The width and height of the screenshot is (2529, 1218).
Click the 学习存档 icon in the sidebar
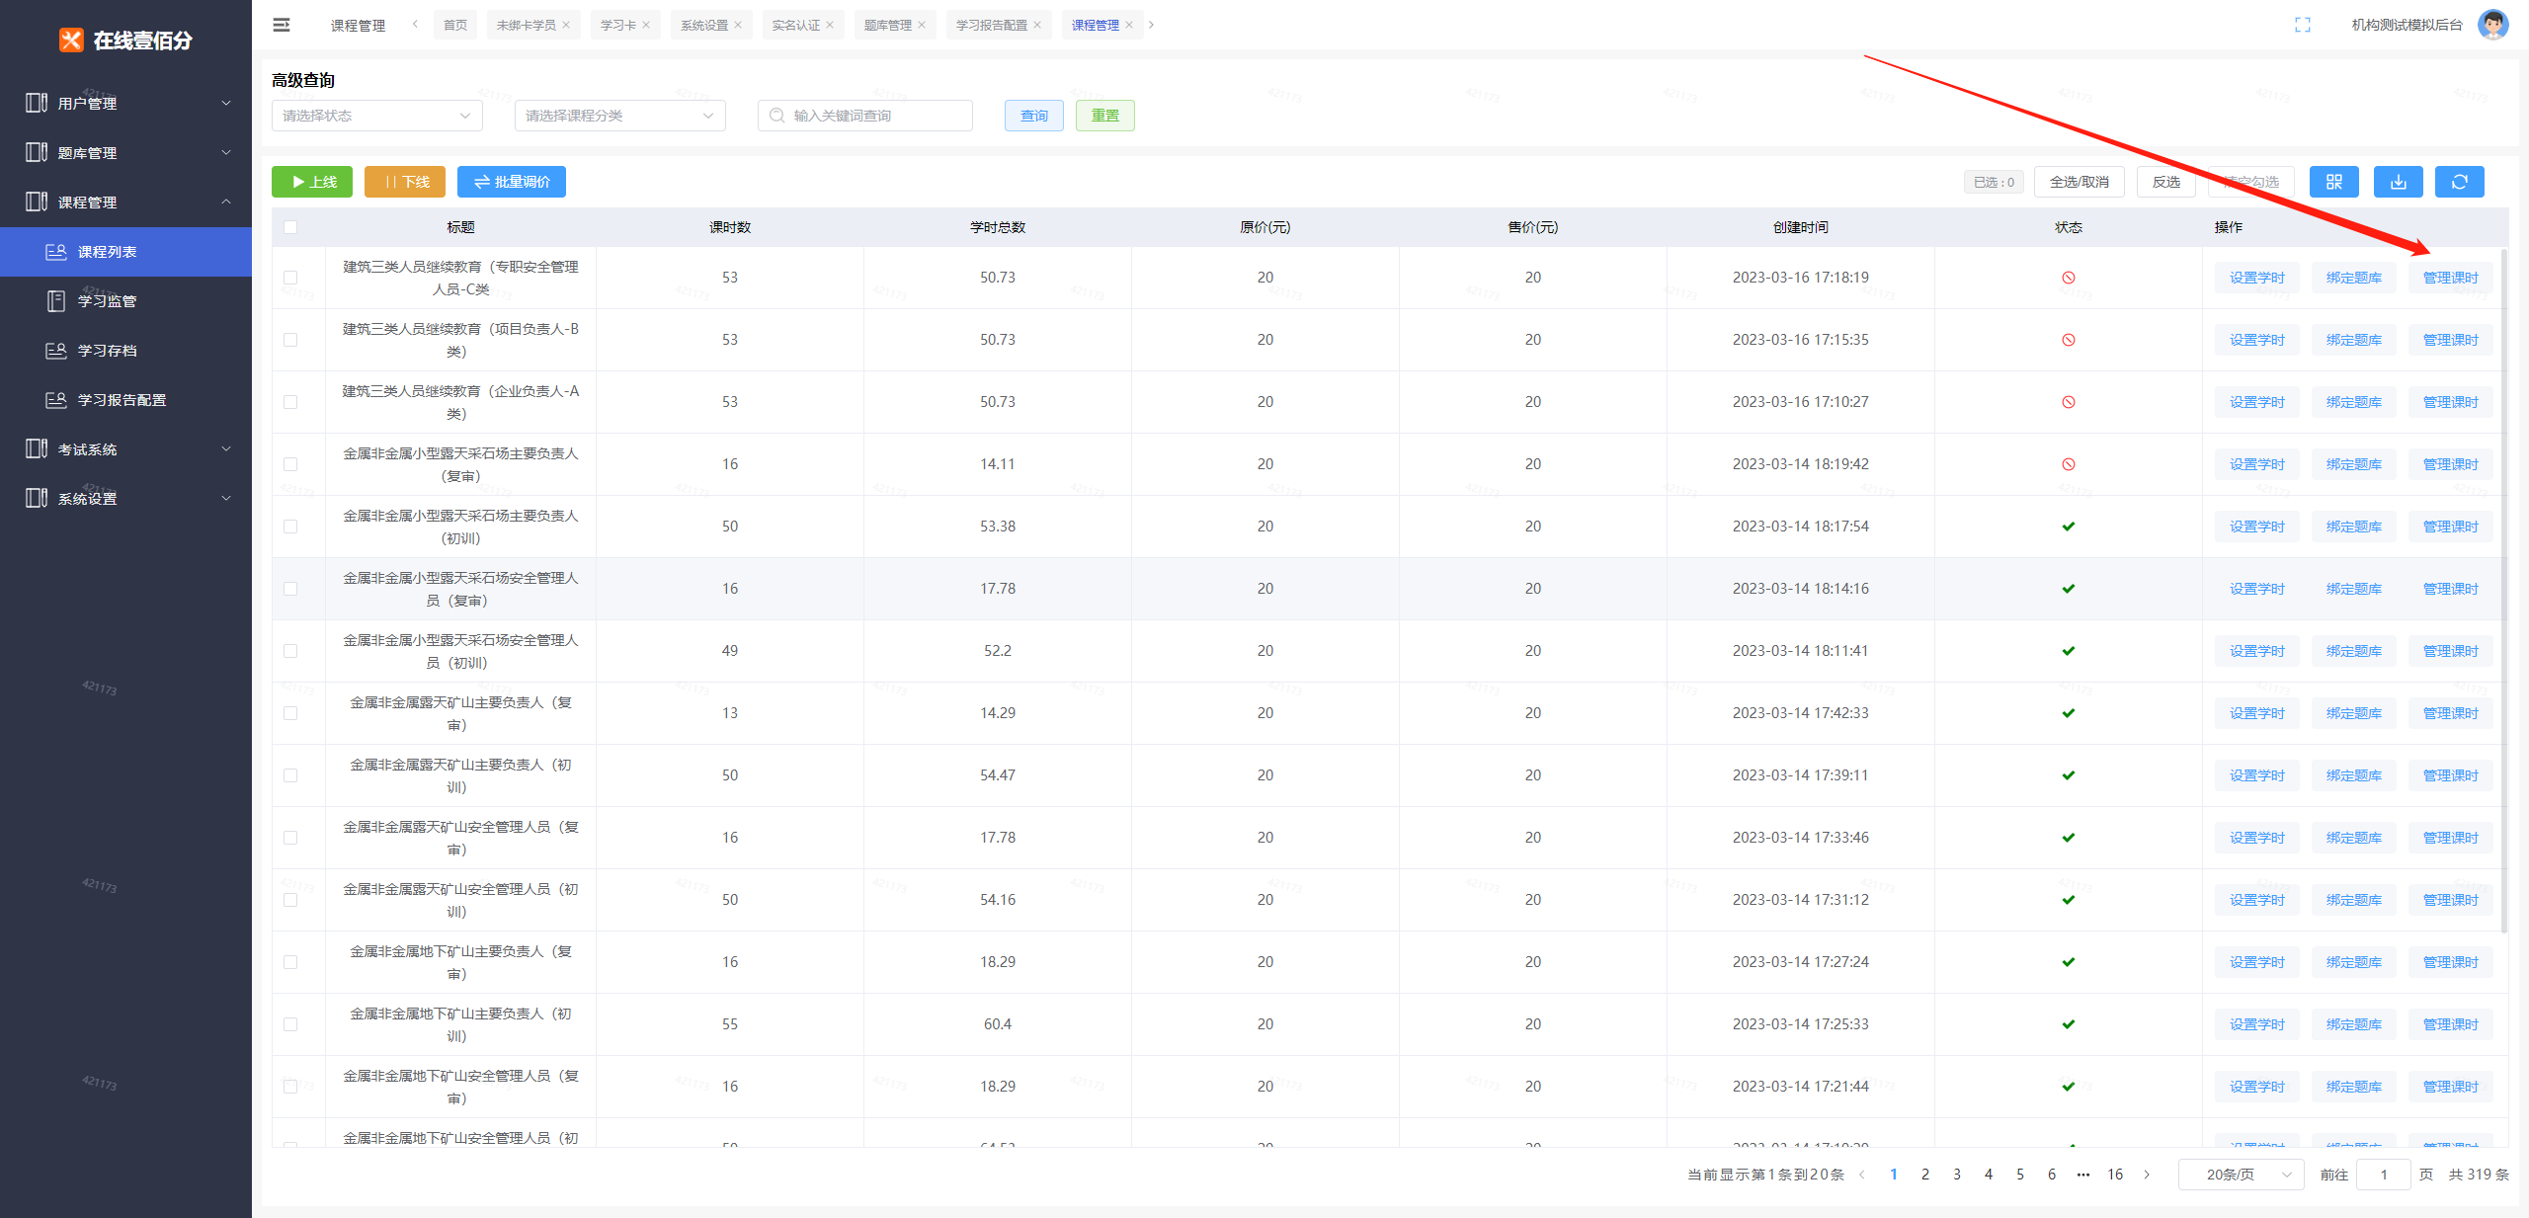click(56, 351)
